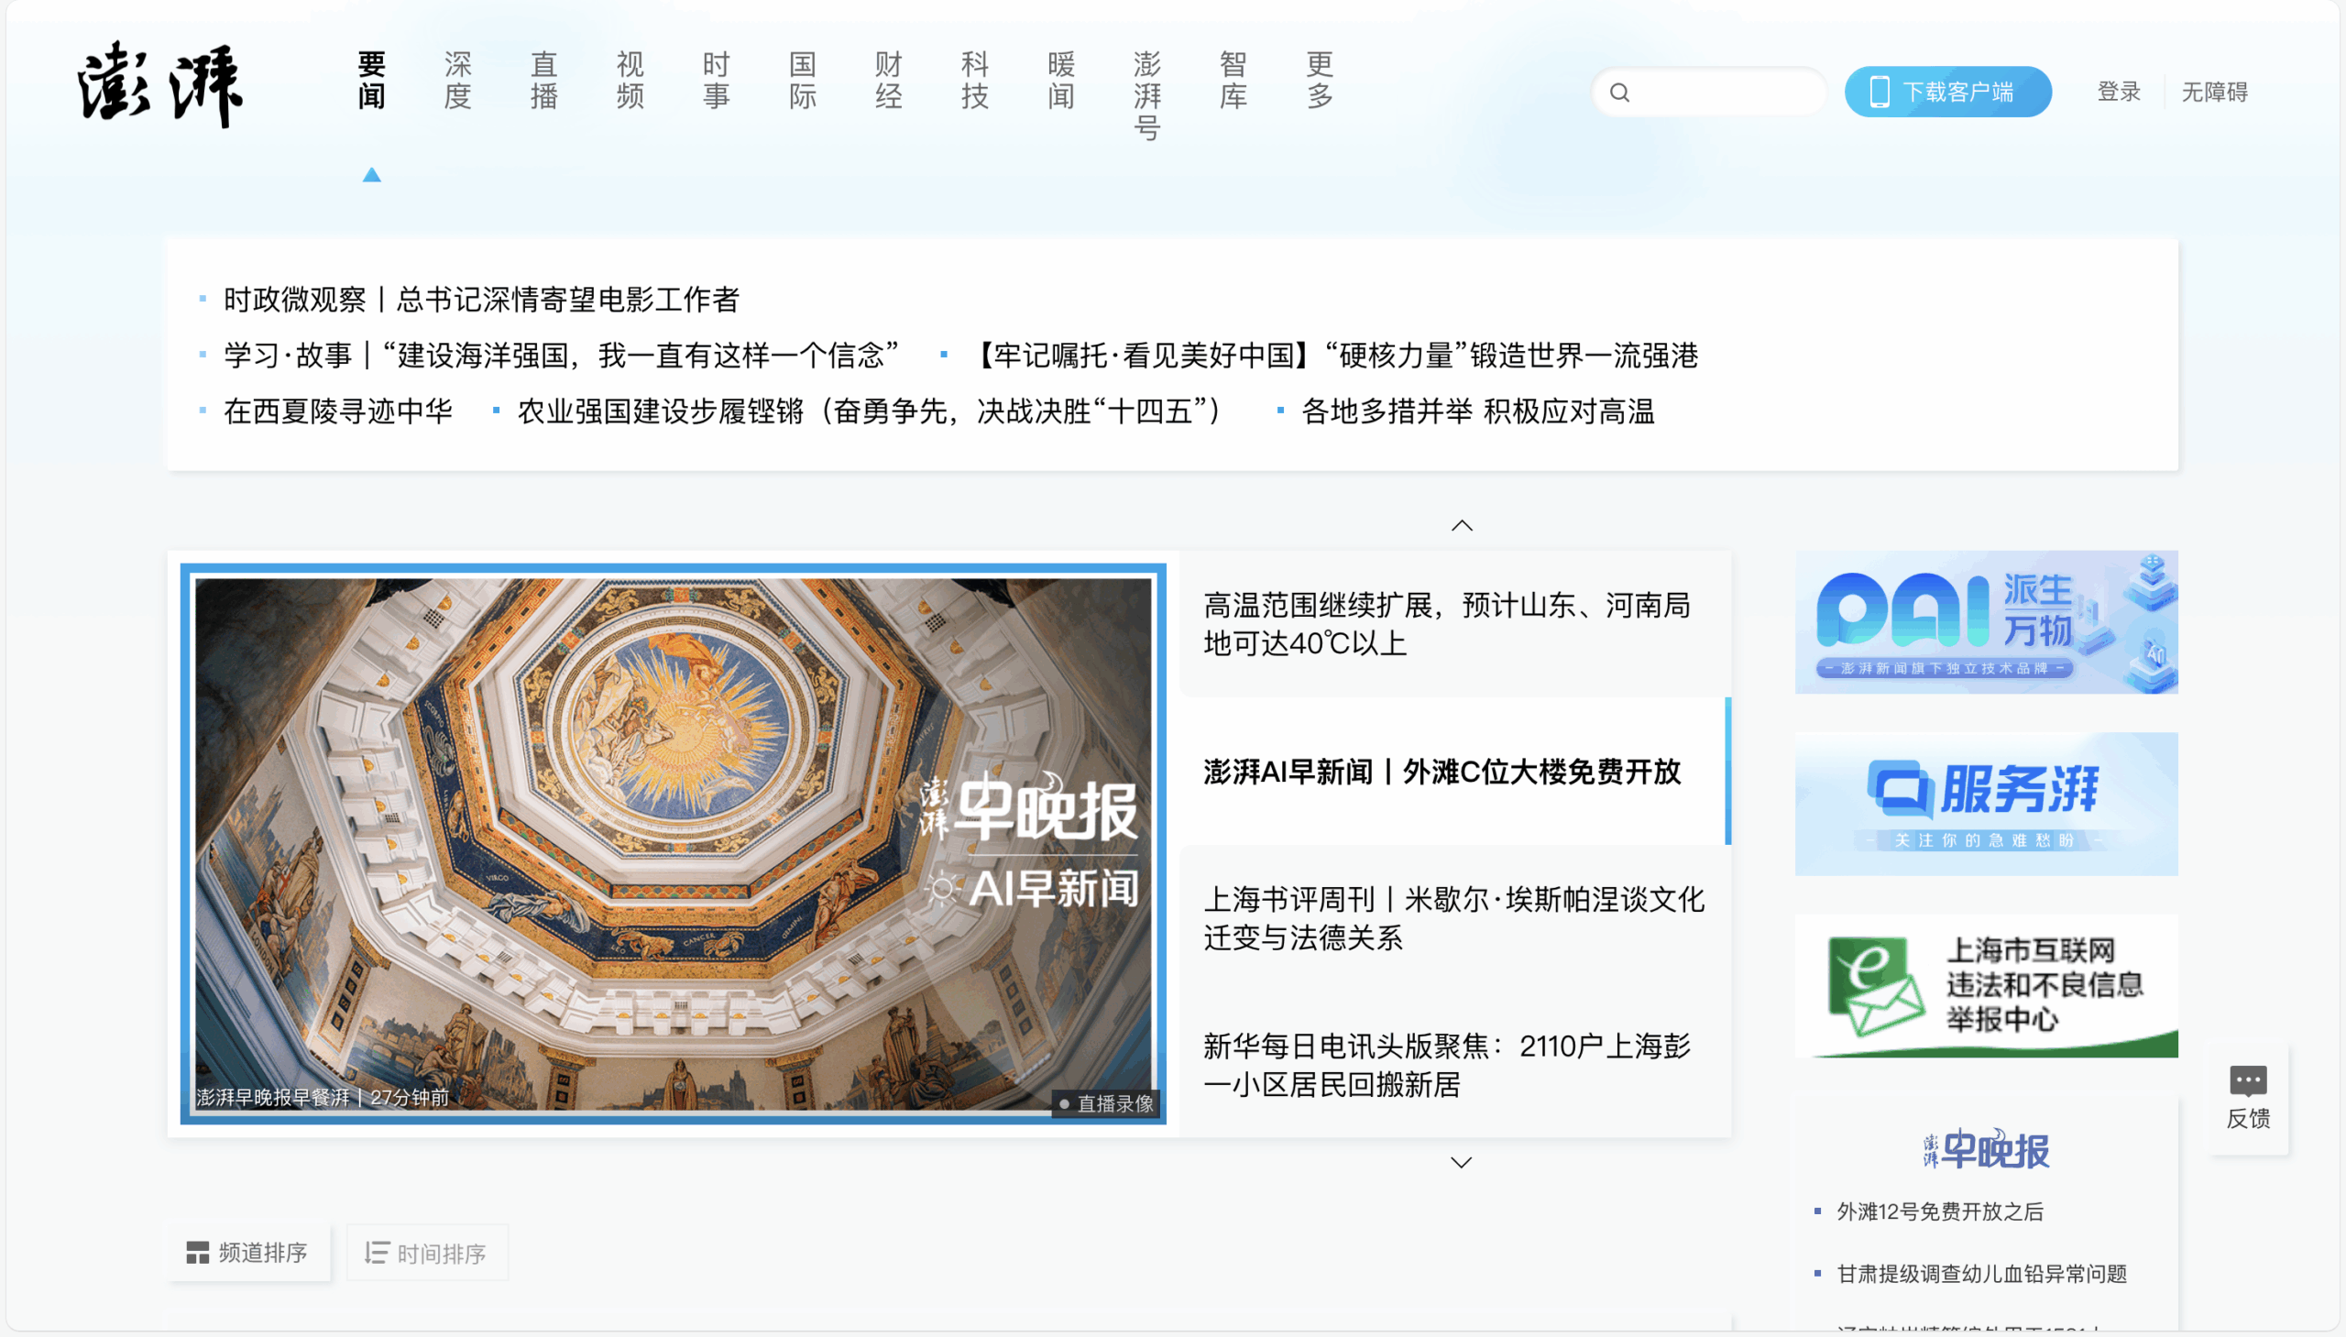Open the PAI 派生万物 banner
2346x1337 pixels.
click(1986, 621)
